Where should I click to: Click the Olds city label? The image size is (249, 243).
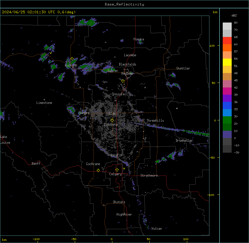(112, 114)
